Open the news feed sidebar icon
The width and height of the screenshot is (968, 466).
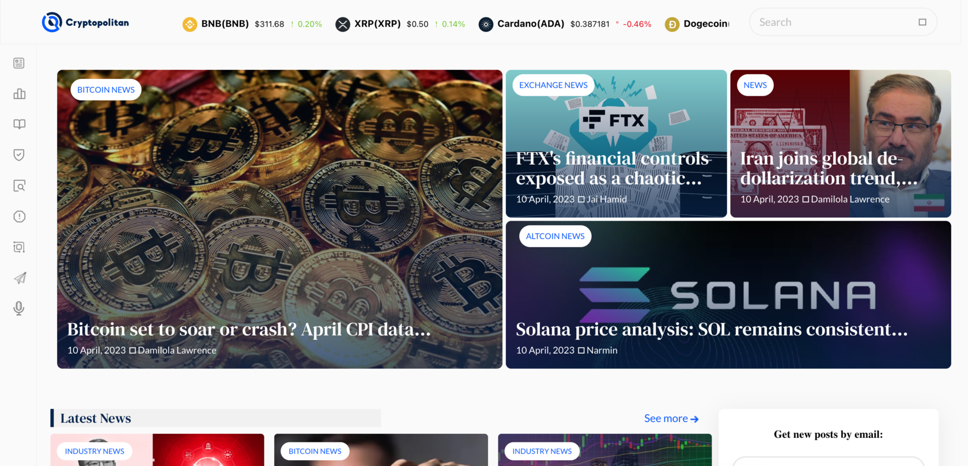19,63
